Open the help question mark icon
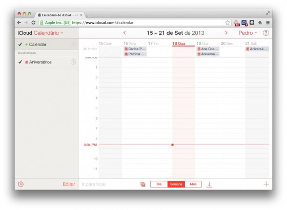The height and width of the screenshot is (210, 287). [266, 33]
